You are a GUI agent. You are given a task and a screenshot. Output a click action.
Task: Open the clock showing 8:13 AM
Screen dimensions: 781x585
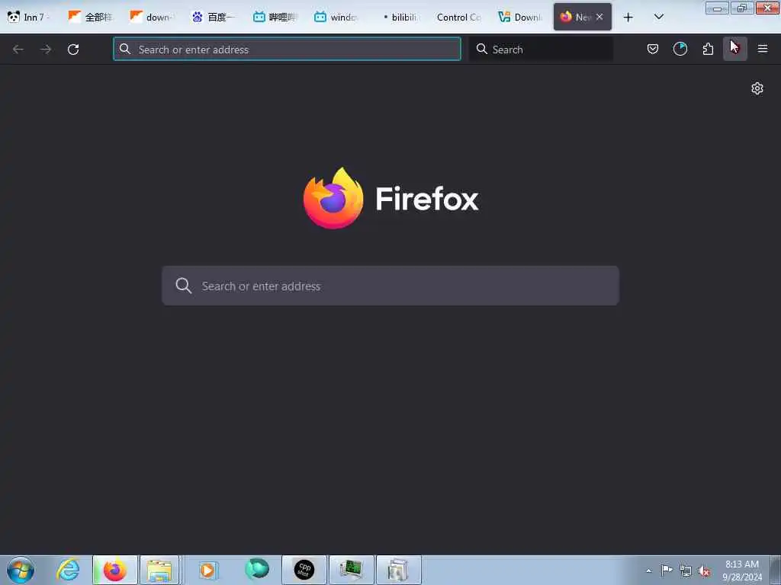pos(742,570)
